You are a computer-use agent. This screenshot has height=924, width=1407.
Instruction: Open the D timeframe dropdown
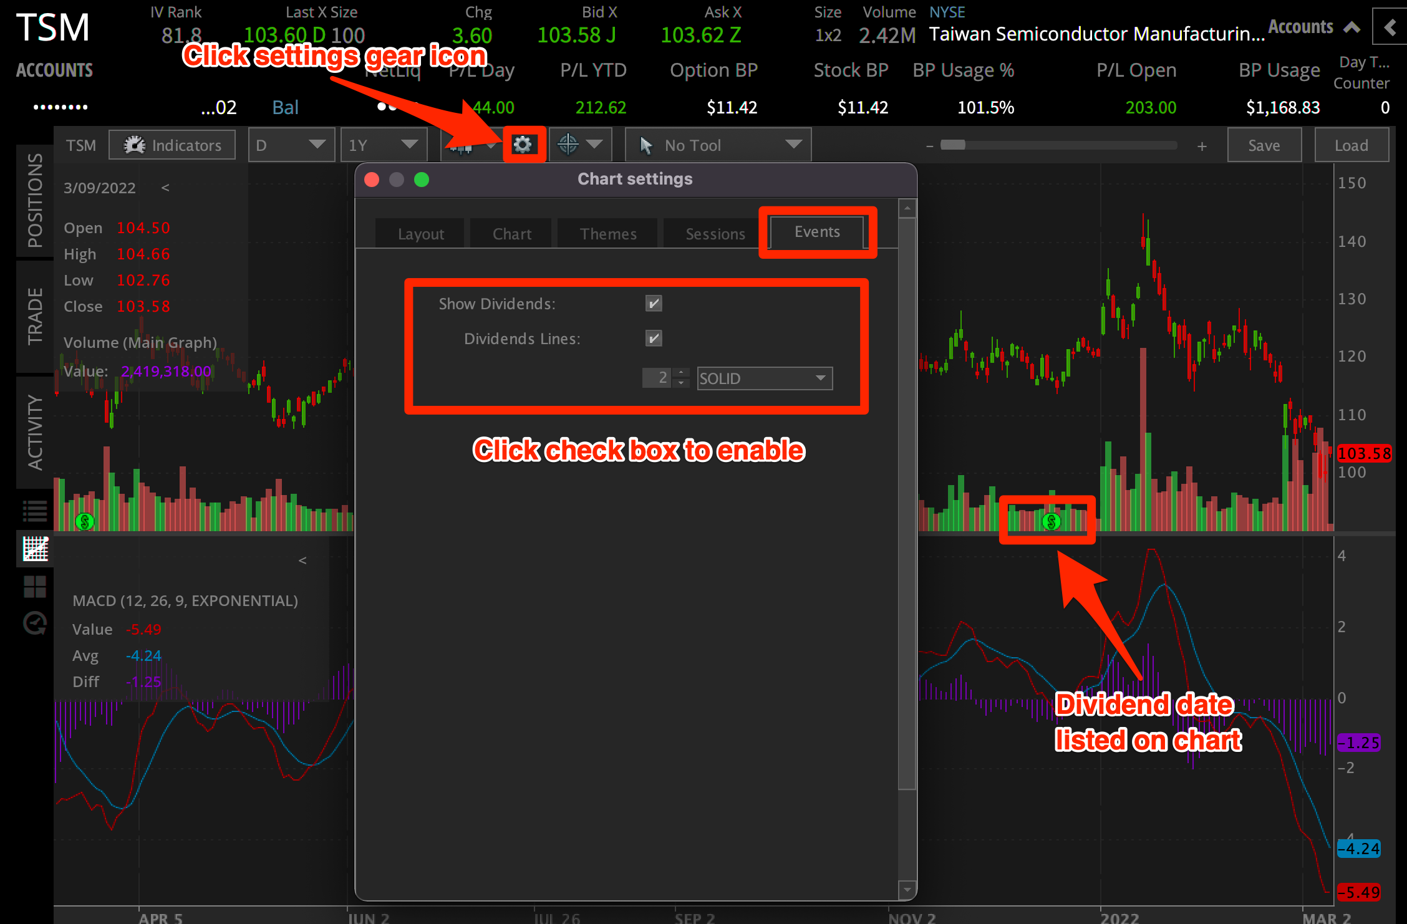pos(291,144)
